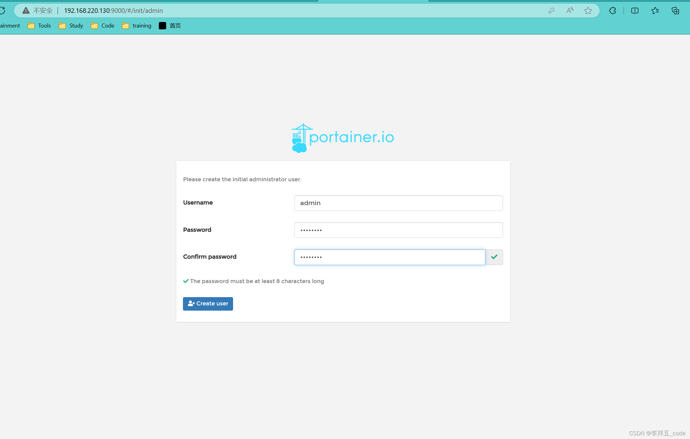Click the not-secure warning triangle icon

(x=26, y=11)
